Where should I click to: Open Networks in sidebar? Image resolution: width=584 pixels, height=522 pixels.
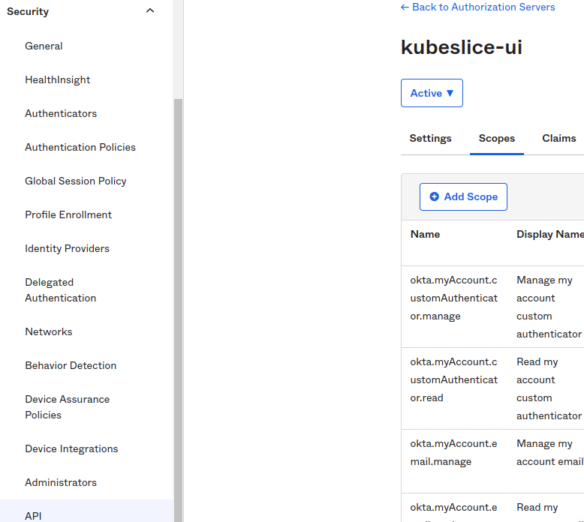49,332
